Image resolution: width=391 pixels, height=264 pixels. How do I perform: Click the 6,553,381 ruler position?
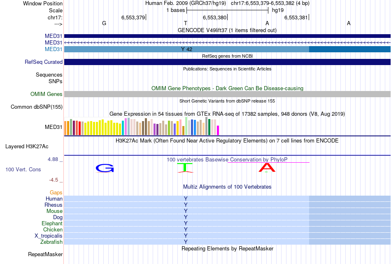point(296,17)
